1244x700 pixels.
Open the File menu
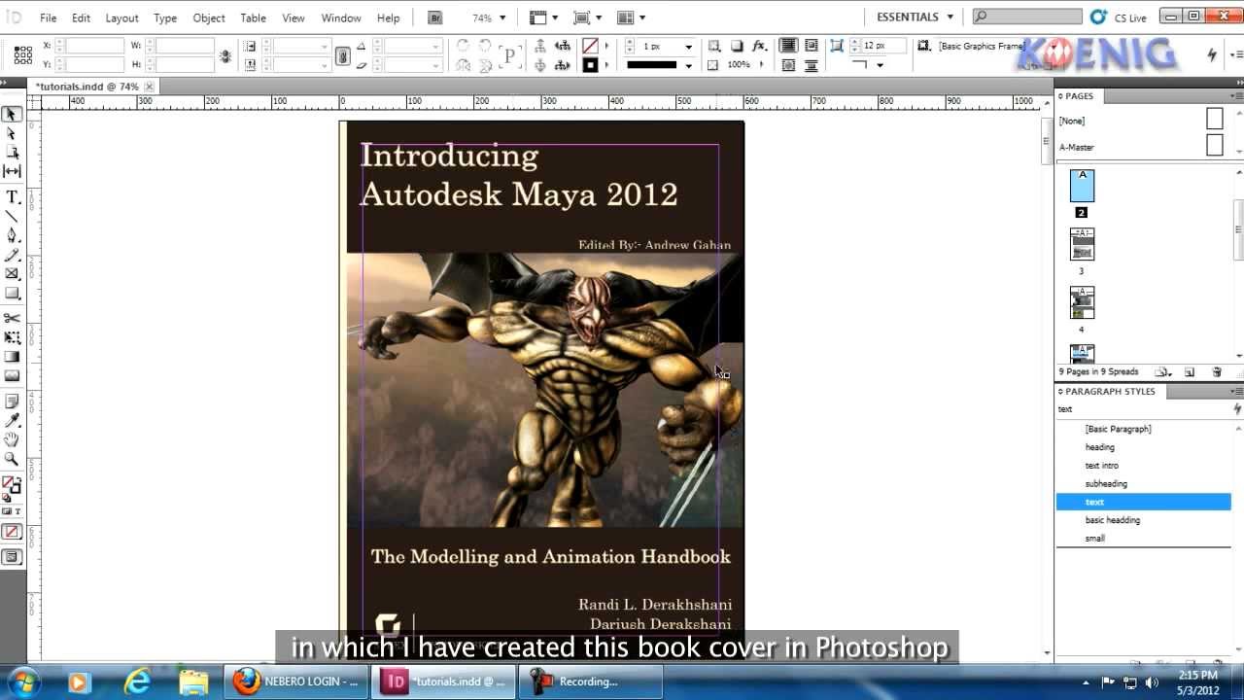click(x=48, y=17)
